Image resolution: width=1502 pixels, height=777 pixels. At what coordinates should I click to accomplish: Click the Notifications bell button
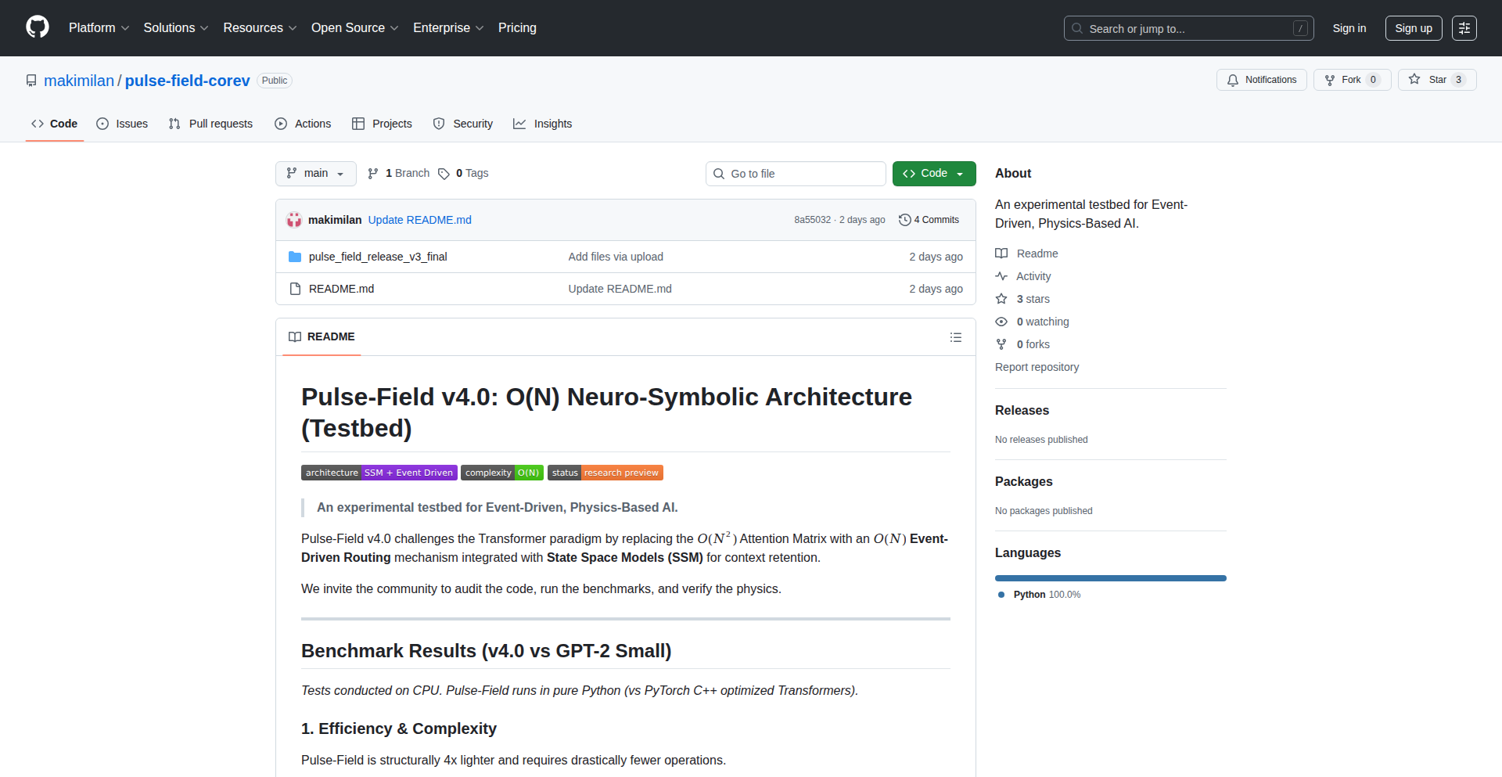[x=1261, y=80]
